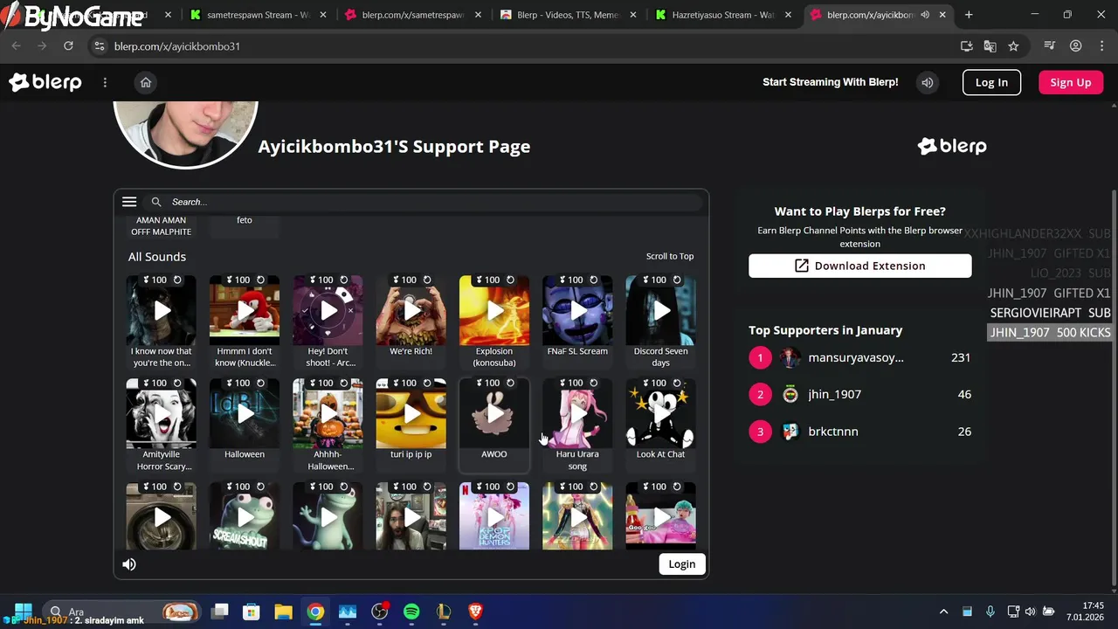
Task: Click cooldown icon on "Halloween" card
Action: point(260,384)
